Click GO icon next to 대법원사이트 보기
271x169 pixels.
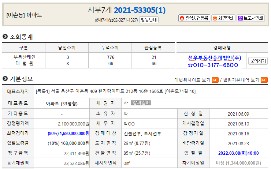click(x=215, y=80)
